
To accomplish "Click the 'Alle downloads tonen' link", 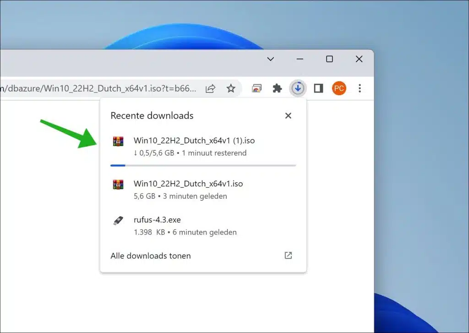I will click(x=150, y=256).
